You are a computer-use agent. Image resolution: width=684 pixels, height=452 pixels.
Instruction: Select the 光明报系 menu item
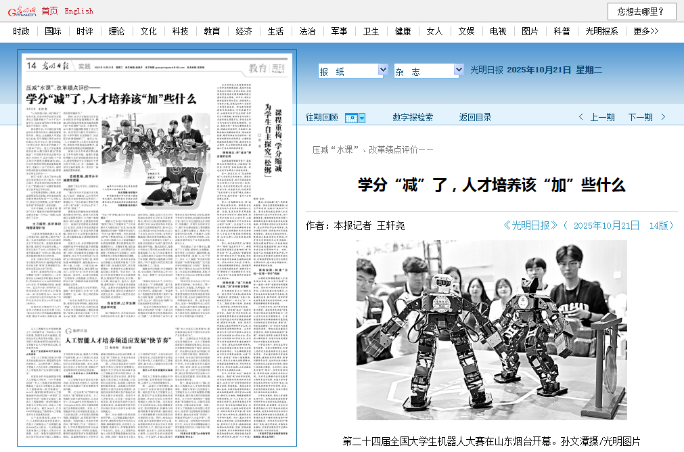601,31
